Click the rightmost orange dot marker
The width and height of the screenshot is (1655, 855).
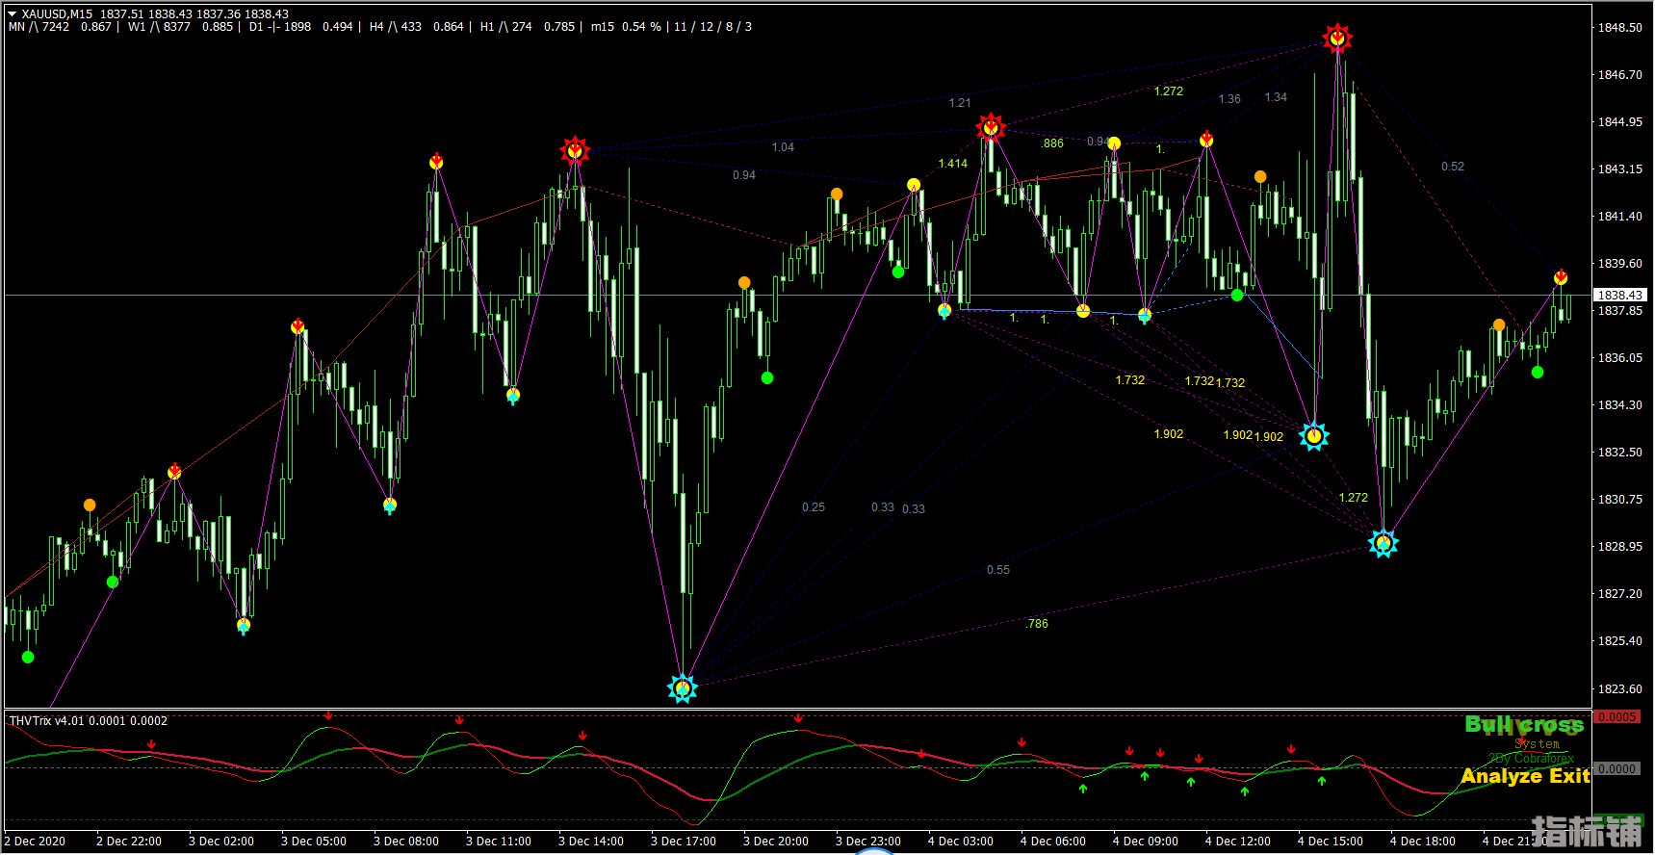[1499, 324]
